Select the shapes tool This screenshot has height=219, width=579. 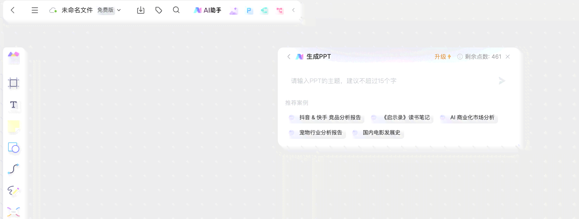14,147
